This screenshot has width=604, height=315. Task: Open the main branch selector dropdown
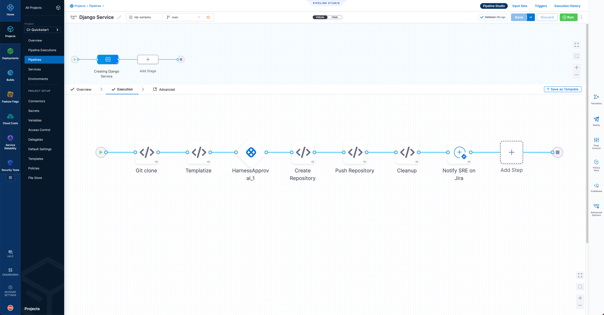pyautogui.click(x=184, y=17)
